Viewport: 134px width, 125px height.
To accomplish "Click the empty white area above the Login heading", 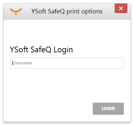I will point(67,32).
